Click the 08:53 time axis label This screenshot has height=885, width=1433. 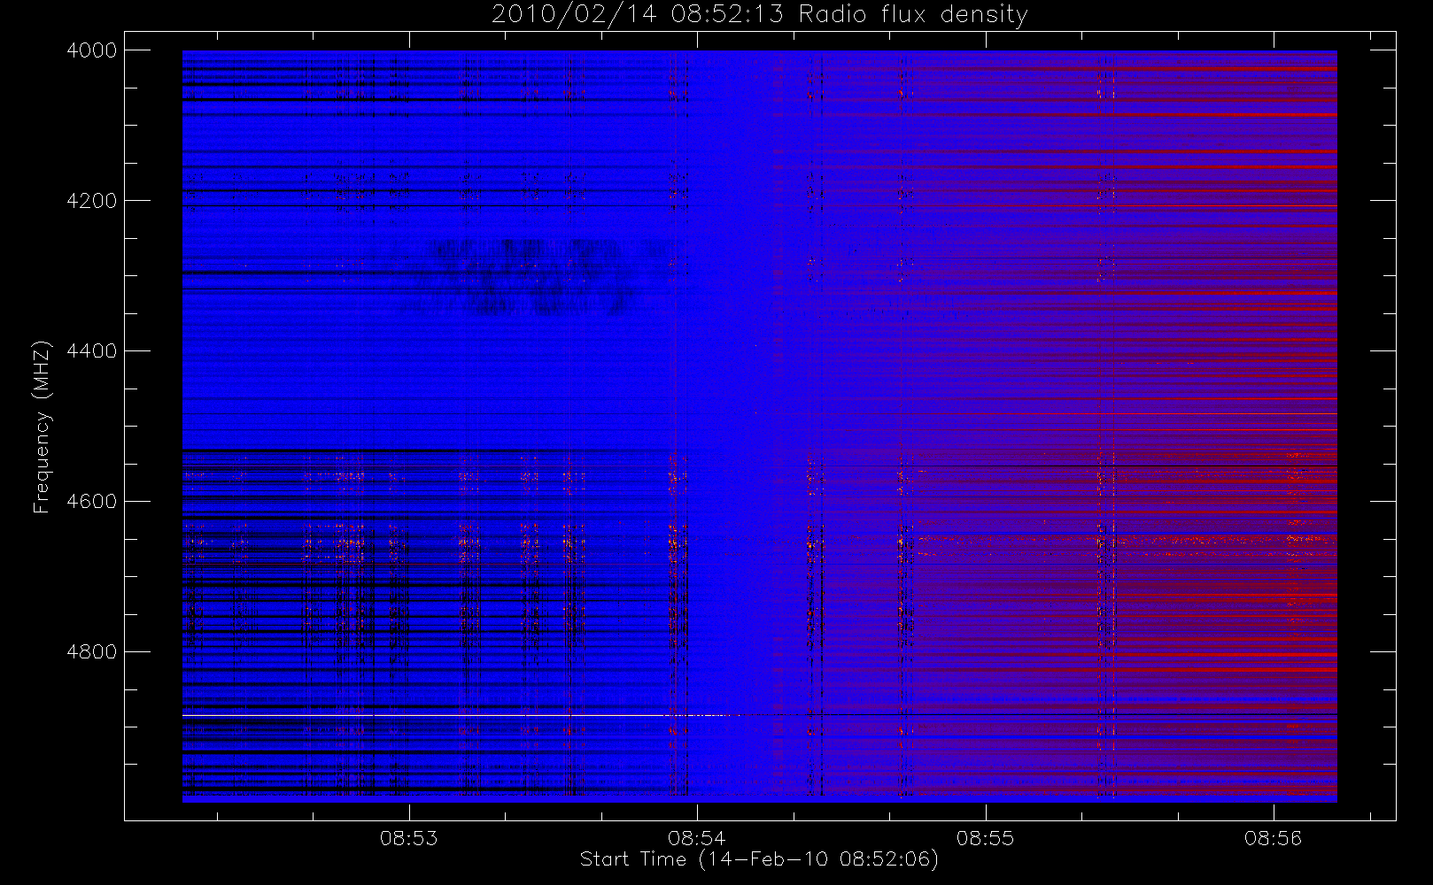point(409,838)
